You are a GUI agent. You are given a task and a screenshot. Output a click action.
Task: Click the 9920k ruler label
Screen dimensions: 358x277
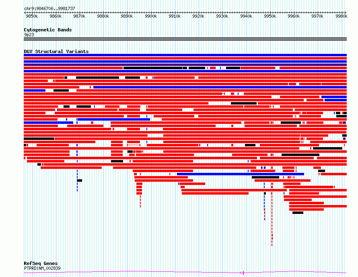pyautogui.click(x=198, y=16)
